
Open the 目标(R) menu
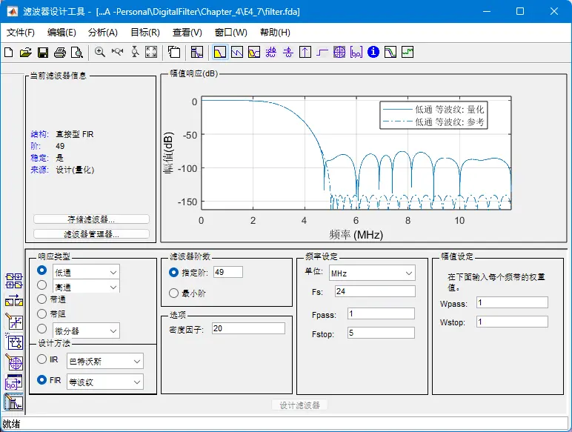coord(145,33)
